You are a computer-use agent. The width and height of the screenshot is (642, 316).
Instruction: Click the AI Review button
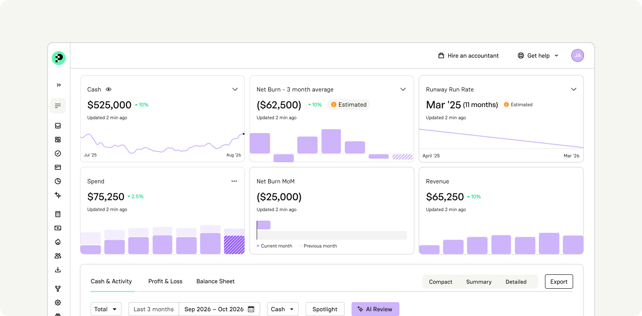point(375,309)
